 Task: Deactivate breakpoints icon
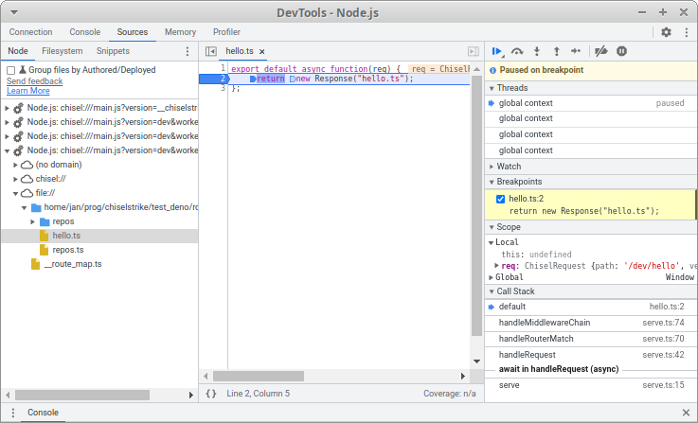click(x=601, y=52)
